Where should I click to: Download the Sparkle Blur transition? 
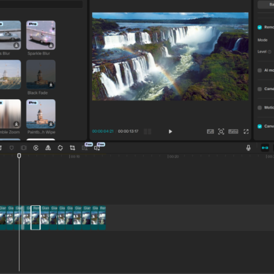pos(51,45)
